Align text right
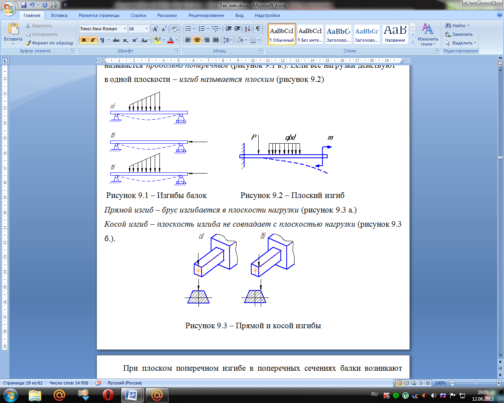Image resolution: width=504 pixels, height=403 pixels. [206, 40]
